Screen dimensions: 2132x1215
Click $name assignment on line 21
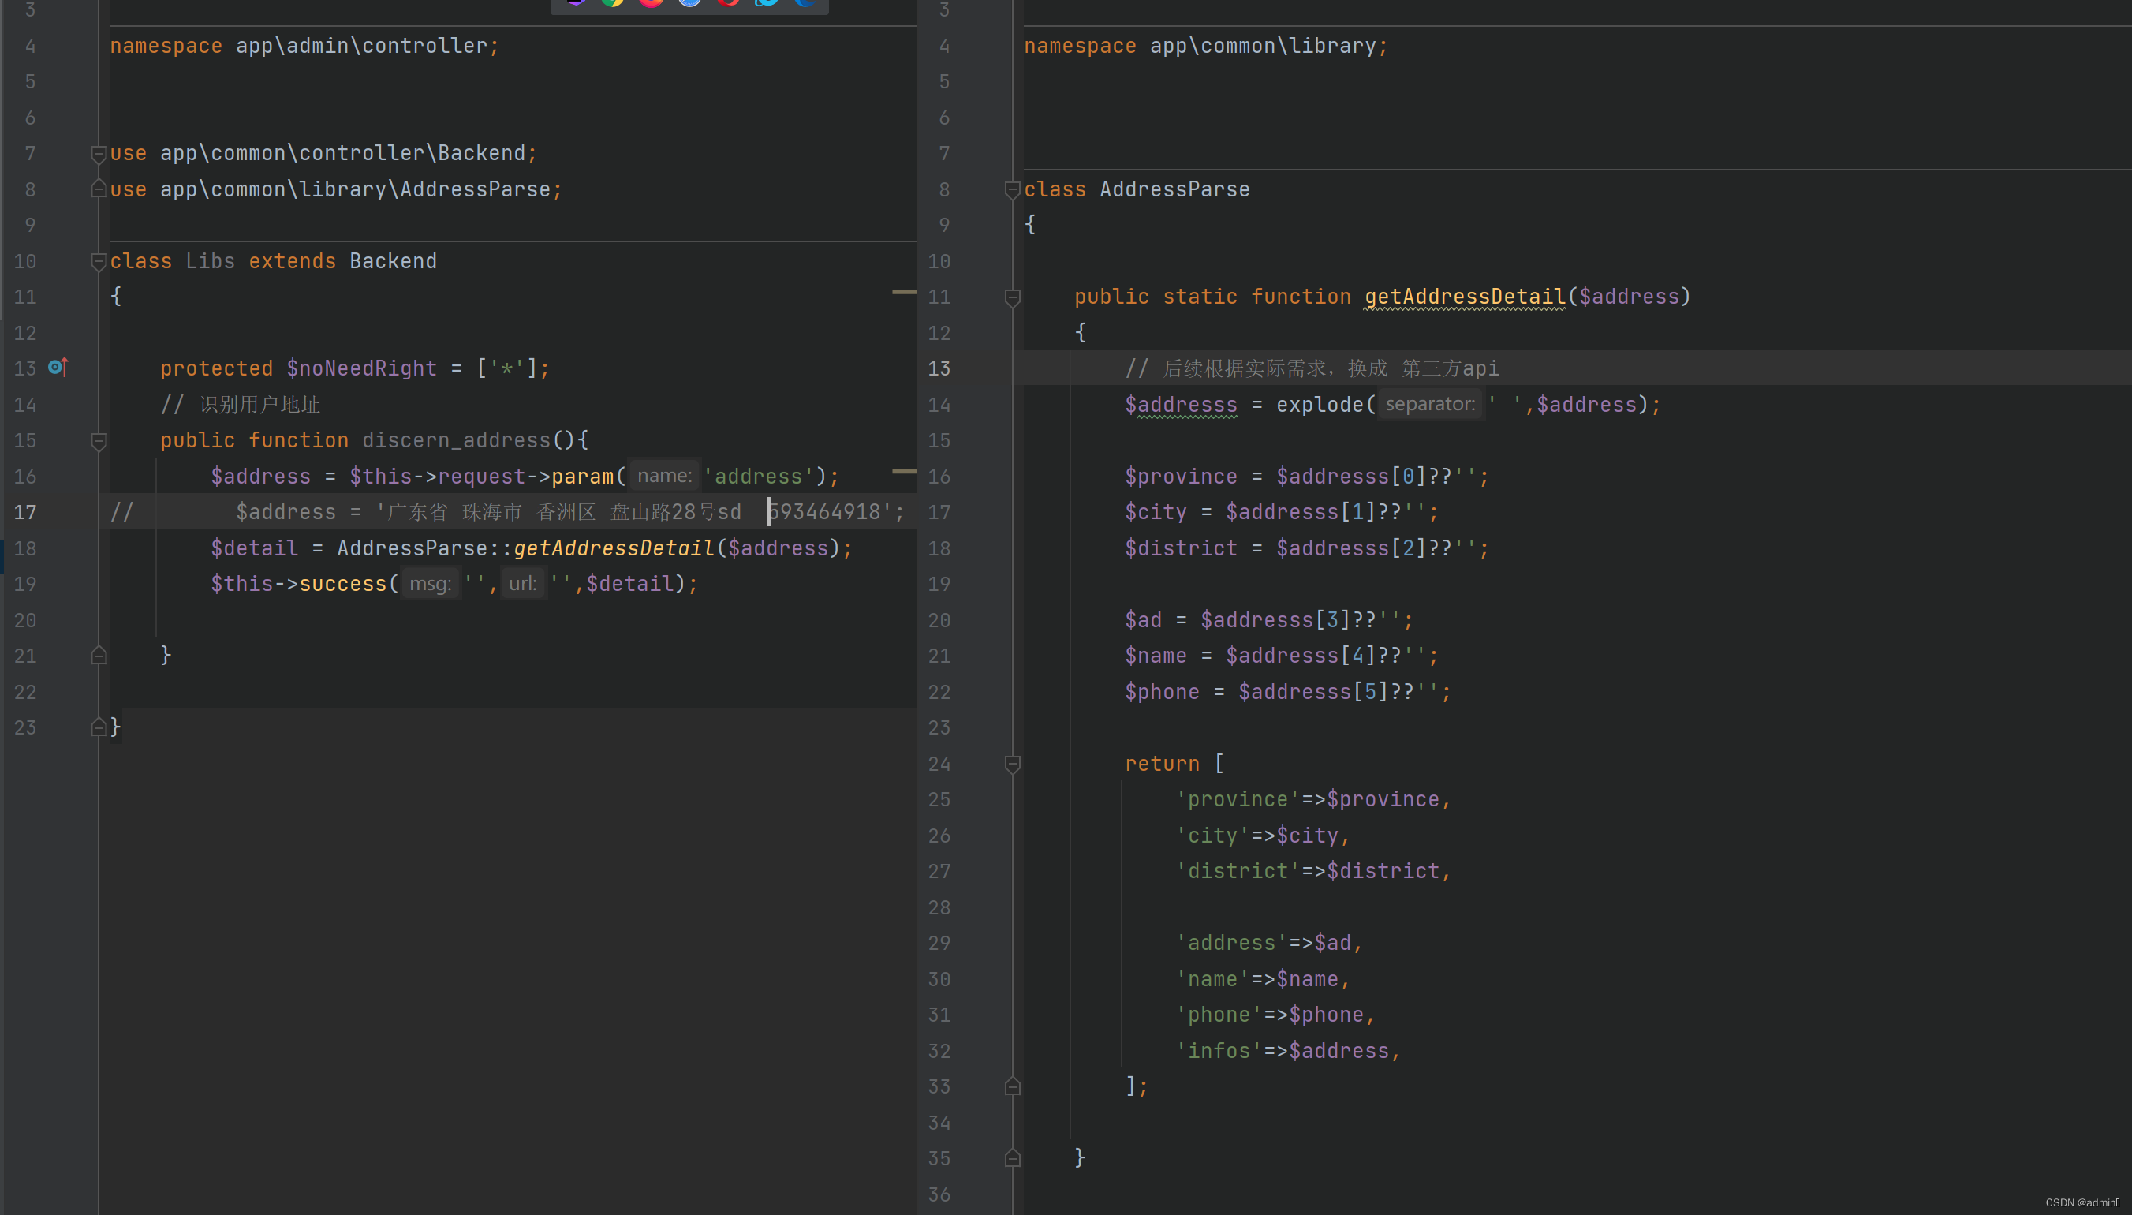[x=1282, y=656]
